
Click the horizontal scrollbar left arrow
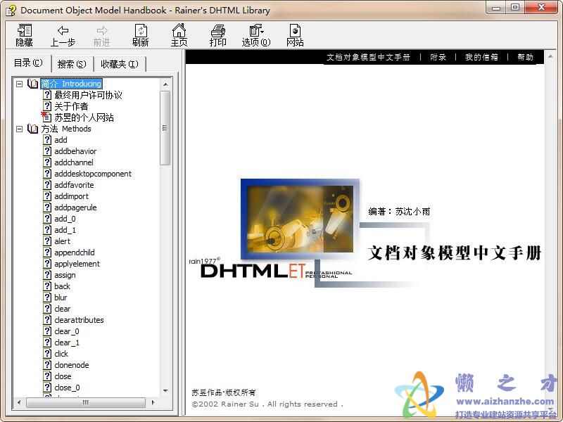pyautogui.click(x=18, y=403)
